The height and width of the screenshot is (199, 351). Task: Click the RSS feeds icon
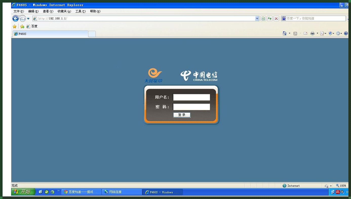tap(295, 33)
